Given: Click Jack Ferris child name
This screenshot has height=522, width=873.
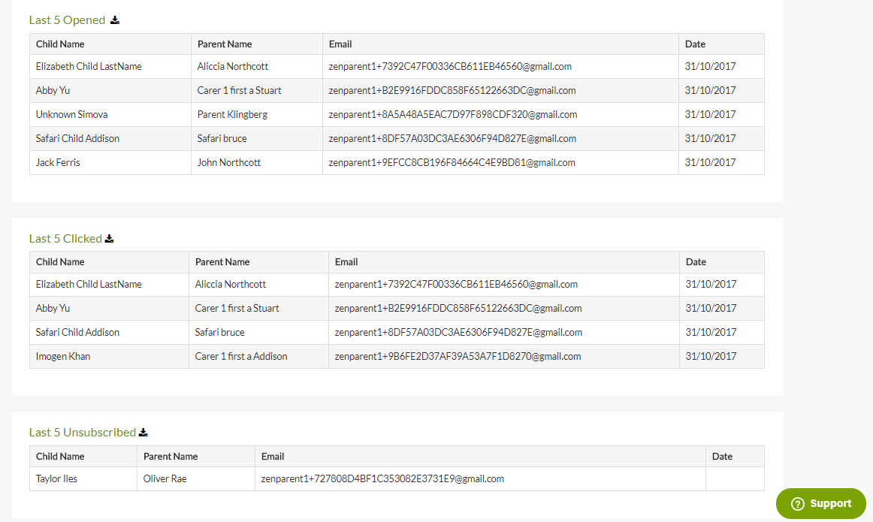Looking at the screenshot, I should pos(58,162).
